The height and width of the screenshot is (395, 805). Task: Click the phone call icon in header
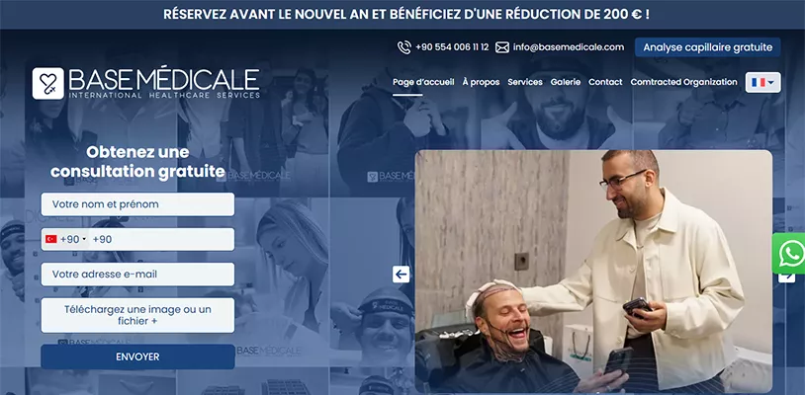pyautogui.click(x=404, y=47)
